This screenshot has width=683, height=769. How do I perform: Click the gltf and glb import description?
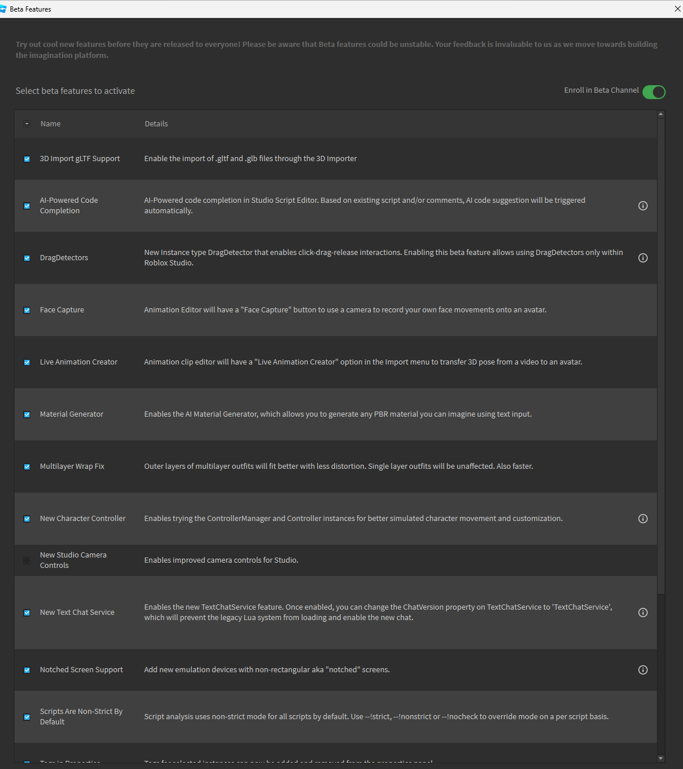[x=251, y=159]
